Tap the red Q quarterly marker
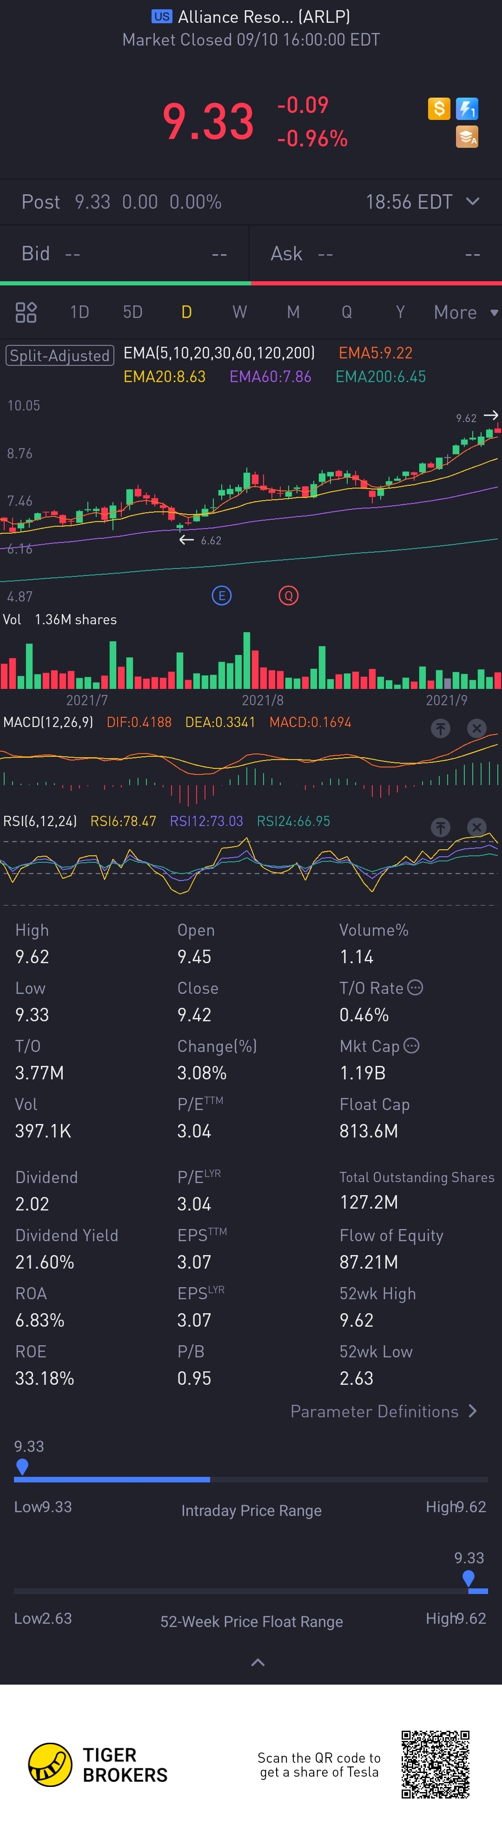This screenshot has height=1845, width=502. click(x=289, y=595)
